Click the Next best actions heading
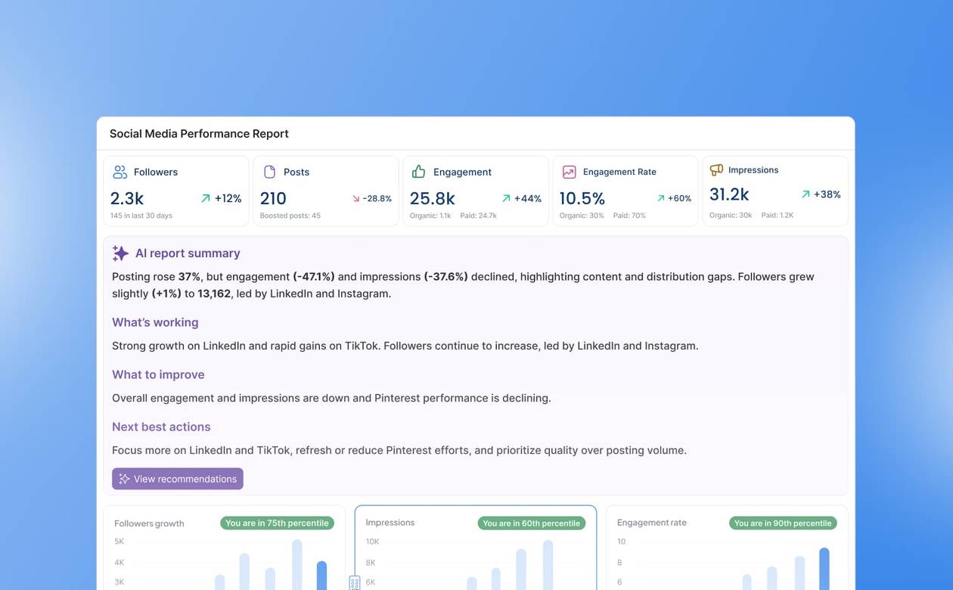The width and height of the screenshot is (953, 590). (x=161, y=427)
